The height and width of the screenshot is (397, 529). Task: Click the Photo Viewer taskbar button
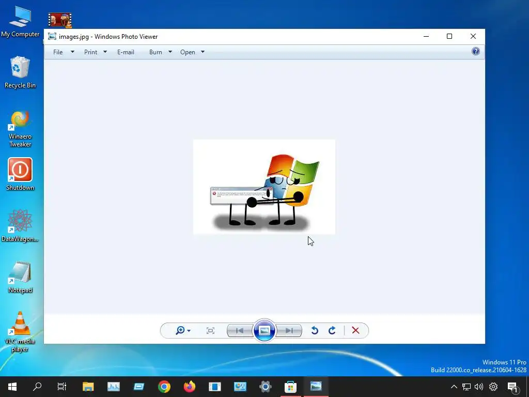point(316,387)
